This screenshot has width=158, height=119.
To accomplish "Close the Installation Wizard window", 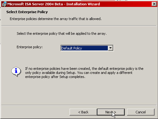I will pyautogui.click(x=154, y=4).
